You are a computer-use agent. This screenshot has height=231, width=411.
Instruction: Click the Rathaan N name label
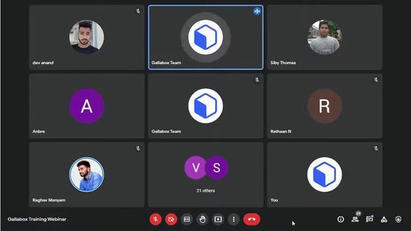[x=281, y=132]
